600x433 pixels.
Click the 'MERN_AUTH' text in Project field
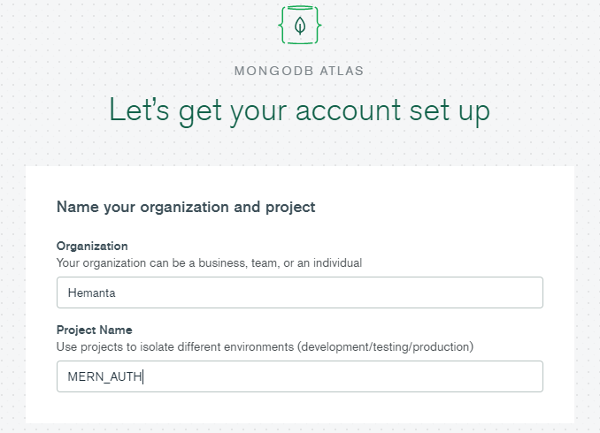104,376
